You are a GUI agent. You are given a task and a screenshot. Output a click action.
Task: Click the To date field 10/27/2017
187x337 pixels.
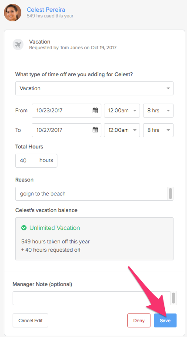[x=67, y=130]
